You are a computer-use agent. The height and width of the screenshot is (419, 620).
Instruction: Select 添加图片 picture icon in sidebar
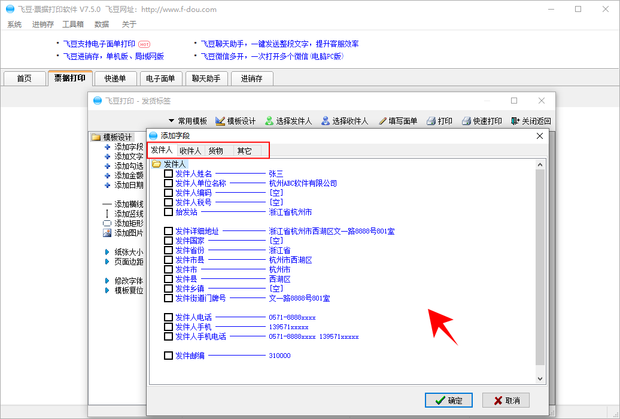[x=107, y=233]
